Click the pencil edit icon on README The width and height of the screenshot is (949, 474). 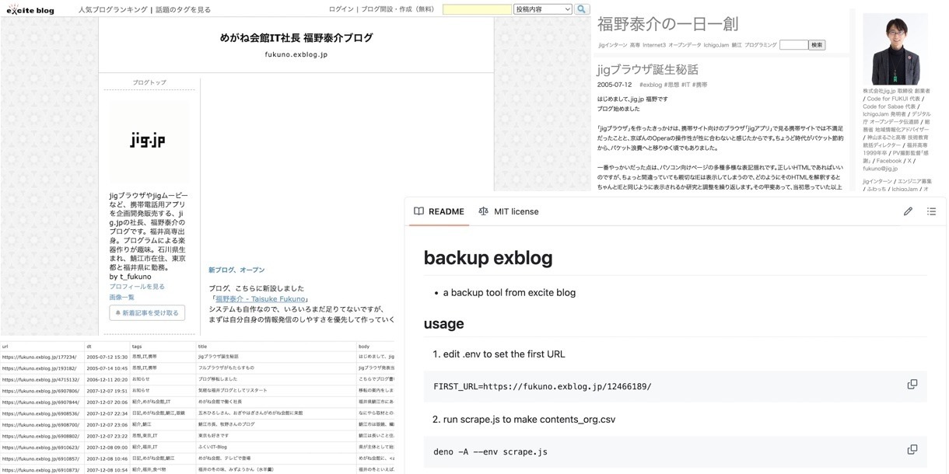(908, 211)
